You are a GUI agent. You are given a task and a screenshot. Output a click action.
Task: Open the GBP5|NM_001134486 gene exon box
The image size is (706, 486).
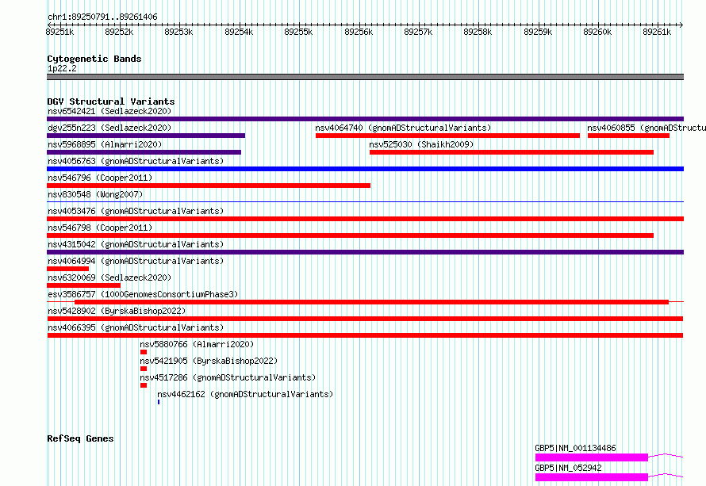pos(592,457)
